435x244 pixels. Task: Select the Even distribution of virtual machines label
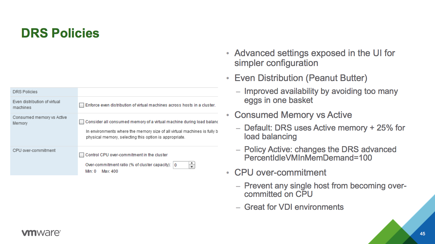36,104
